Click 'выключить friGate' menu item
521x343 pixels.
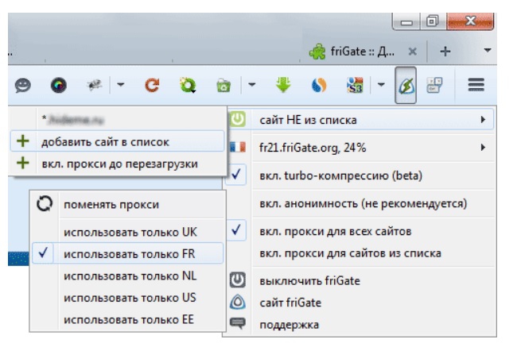tap(360, 280)
